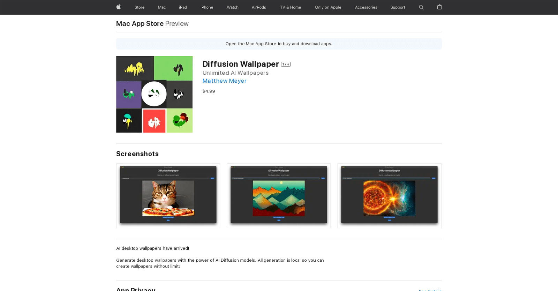
Task: Click the Diffusion Wallpaper app icon
Action: click(x=154, y=94)
